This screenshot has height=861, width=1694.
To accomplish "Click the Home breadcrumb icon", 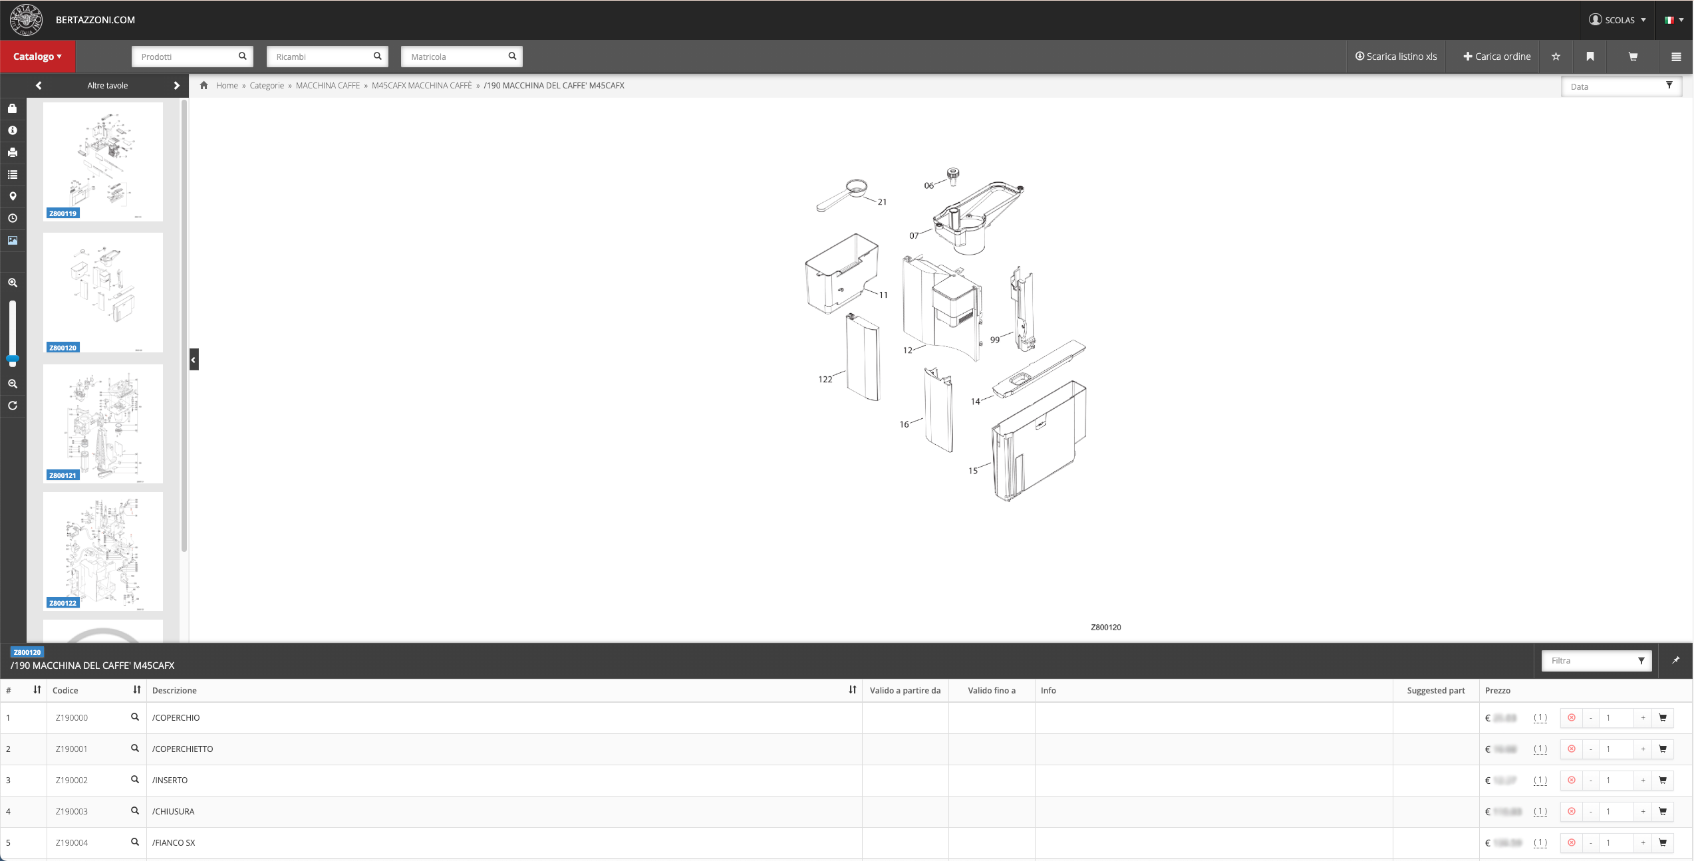I will (204, 85).
